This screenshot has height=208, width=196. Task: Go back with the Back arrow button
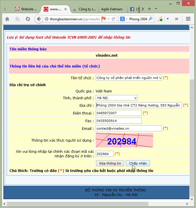(x=39, y=19)
